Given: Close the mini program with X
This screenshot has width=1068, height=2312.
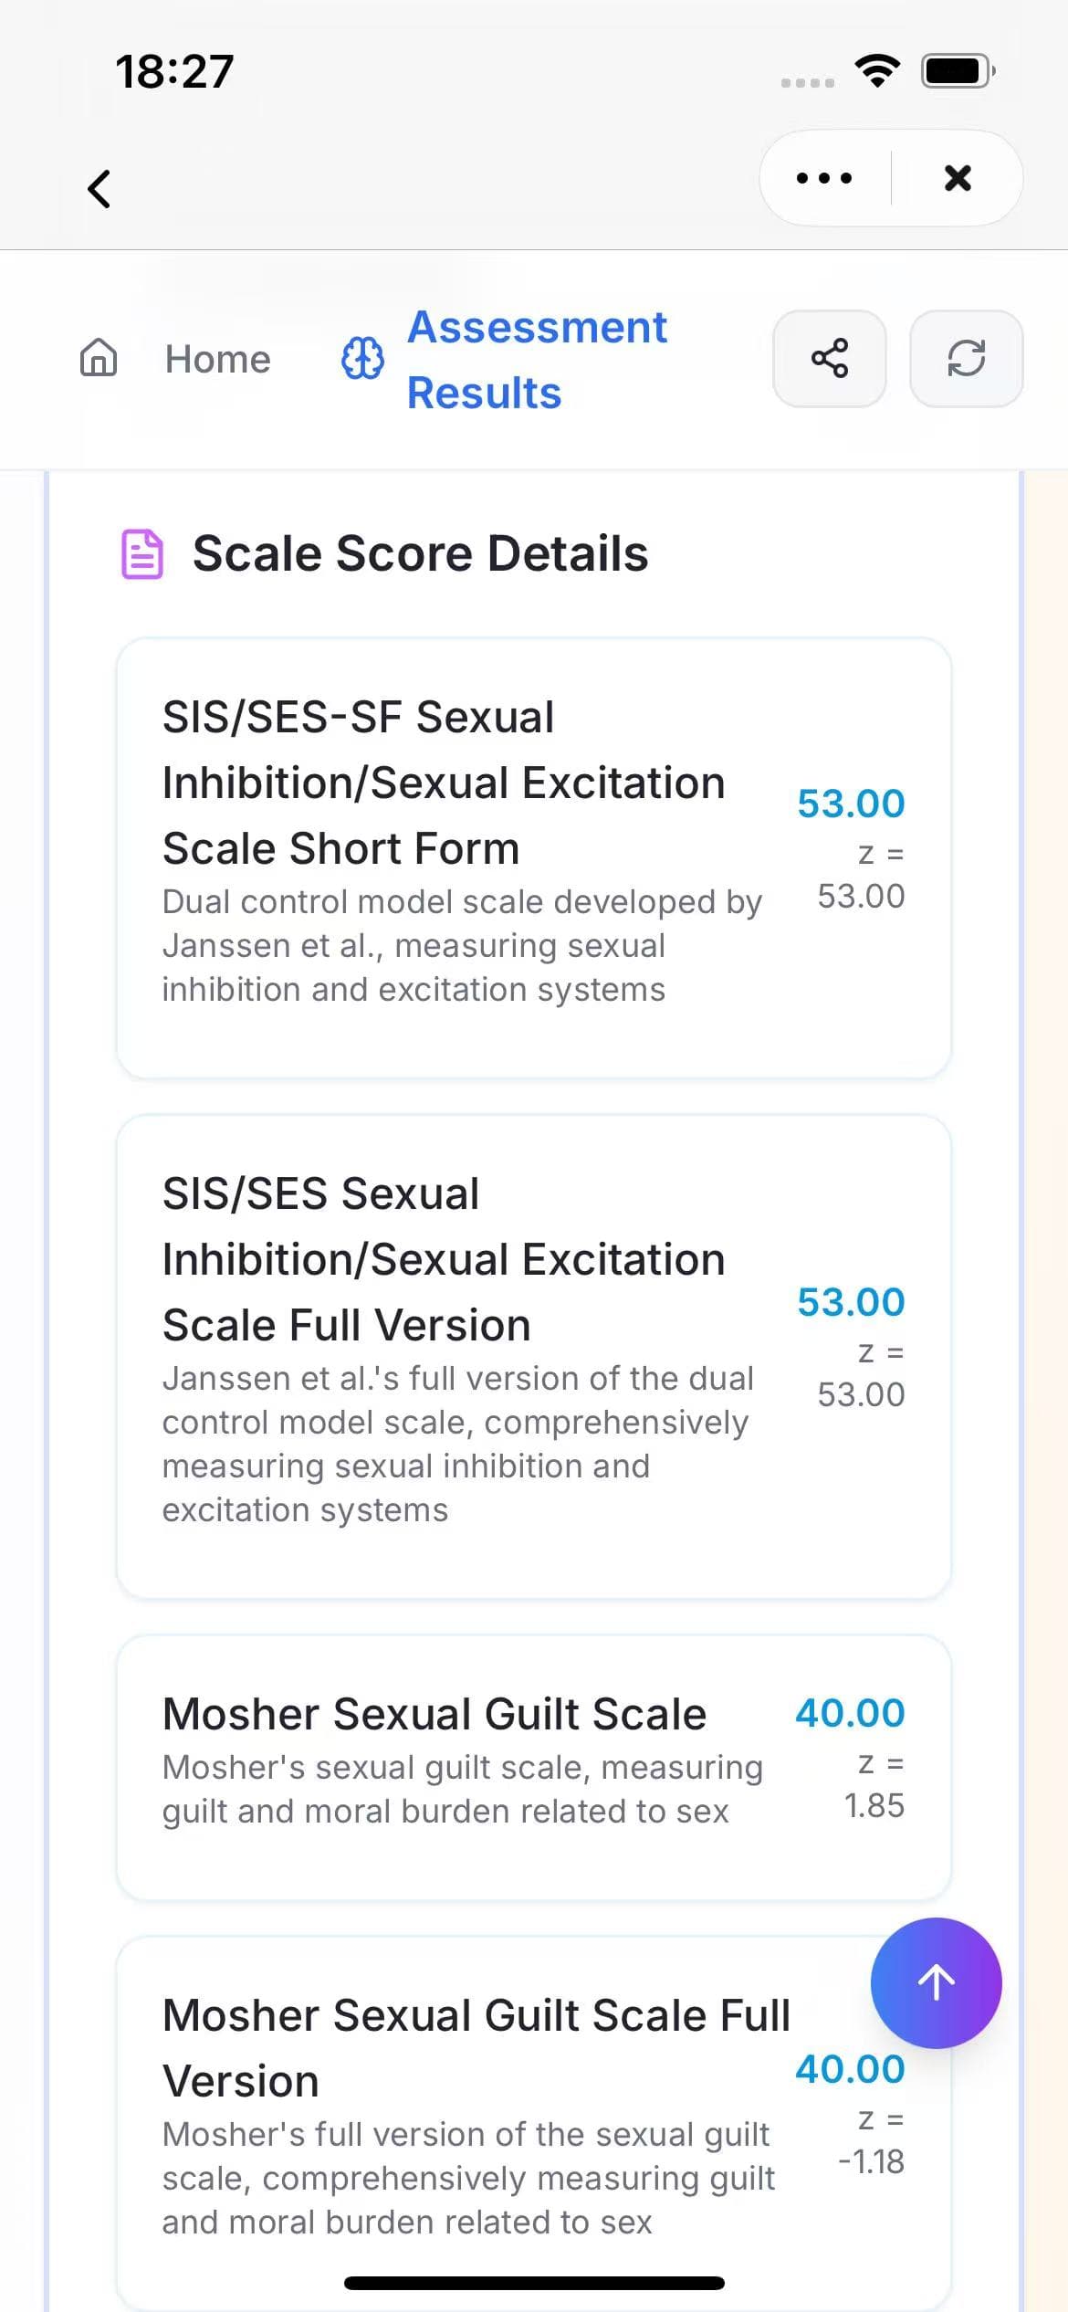Looking at the screenshot, I should point(958,178).
